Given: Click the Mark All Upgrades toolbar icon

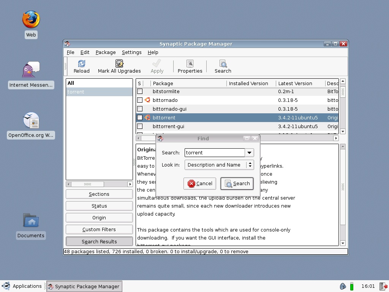Looking at the screenshot, I should (x=119, y=63).
